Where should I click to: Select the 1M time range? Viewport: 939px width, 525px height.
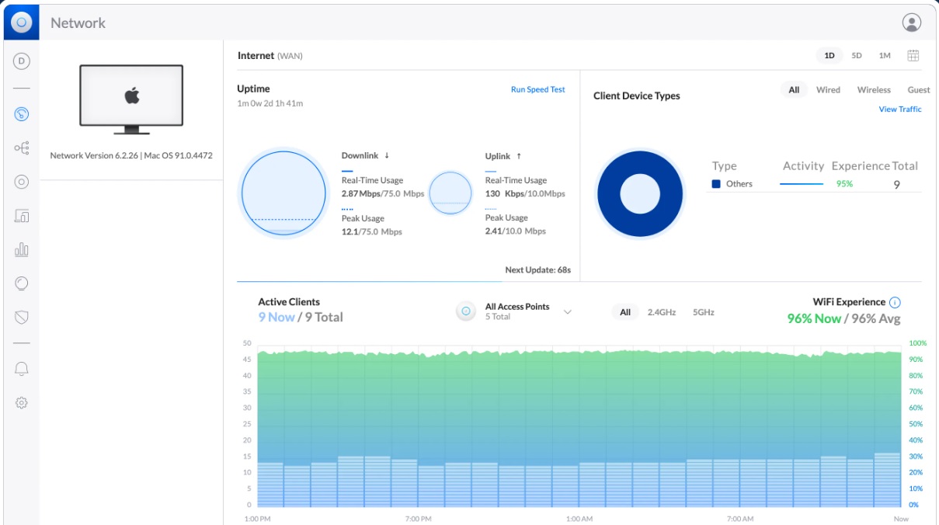[x=885, y=56]
